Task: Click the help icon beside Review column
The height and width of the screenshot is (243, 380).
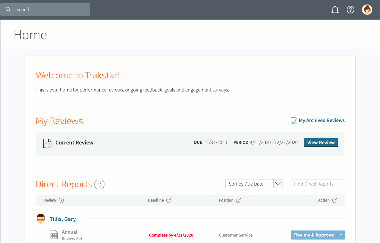Action: [x=62, y=200]
